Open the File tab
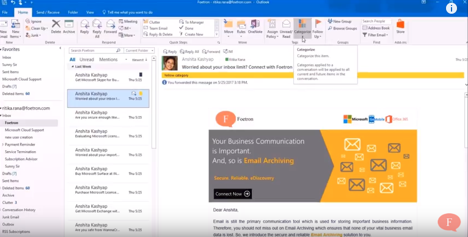 pyautogui.click(x=5, y=12)
